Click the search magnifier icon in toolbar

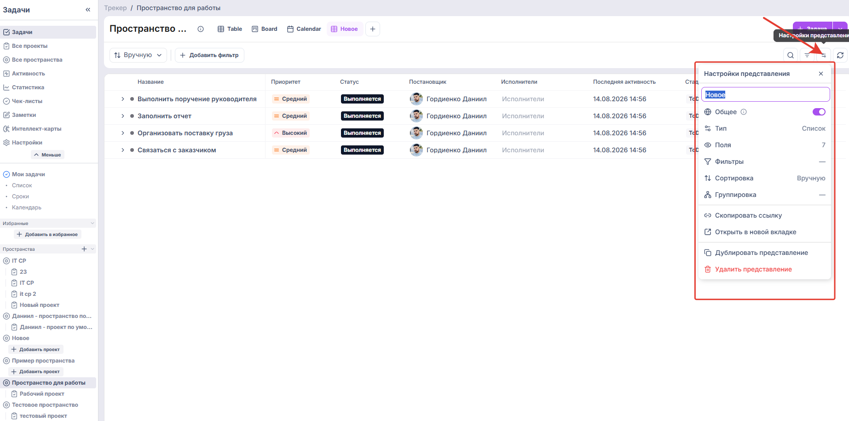791,55
